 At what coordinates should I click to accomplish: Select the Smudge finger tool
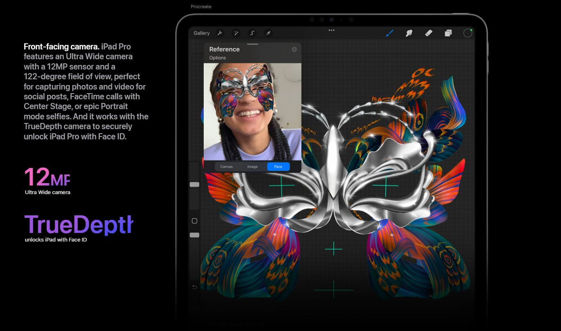point(409,33)
